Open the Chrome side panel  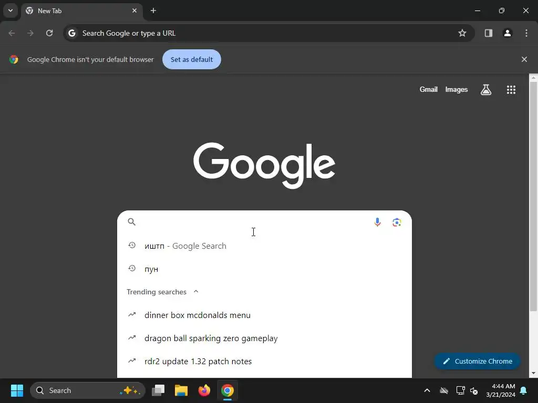pyautogui.click(x=488, y=33)
